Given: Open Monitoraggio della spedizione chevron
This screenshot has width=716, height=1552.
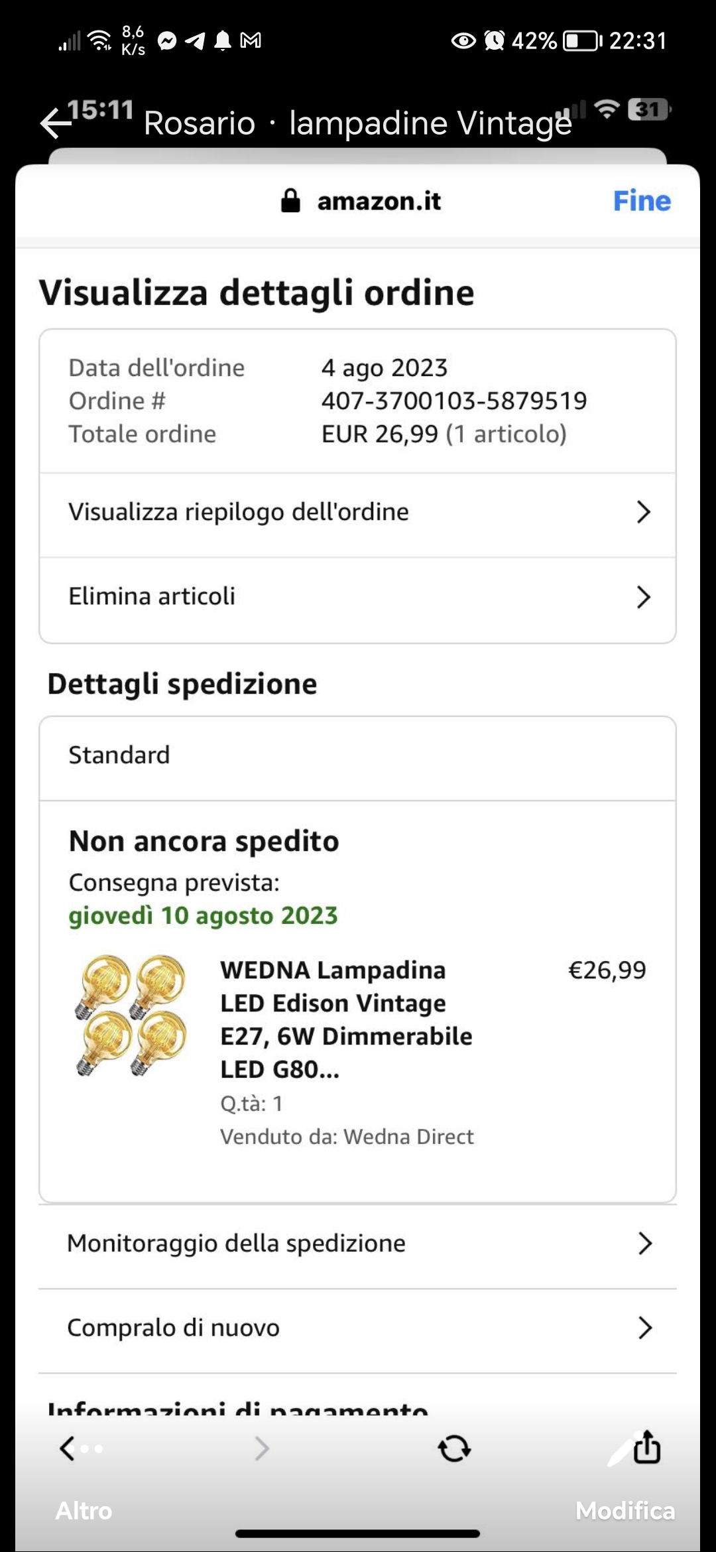Looking at the screenshot, I should coord(644,1244).
